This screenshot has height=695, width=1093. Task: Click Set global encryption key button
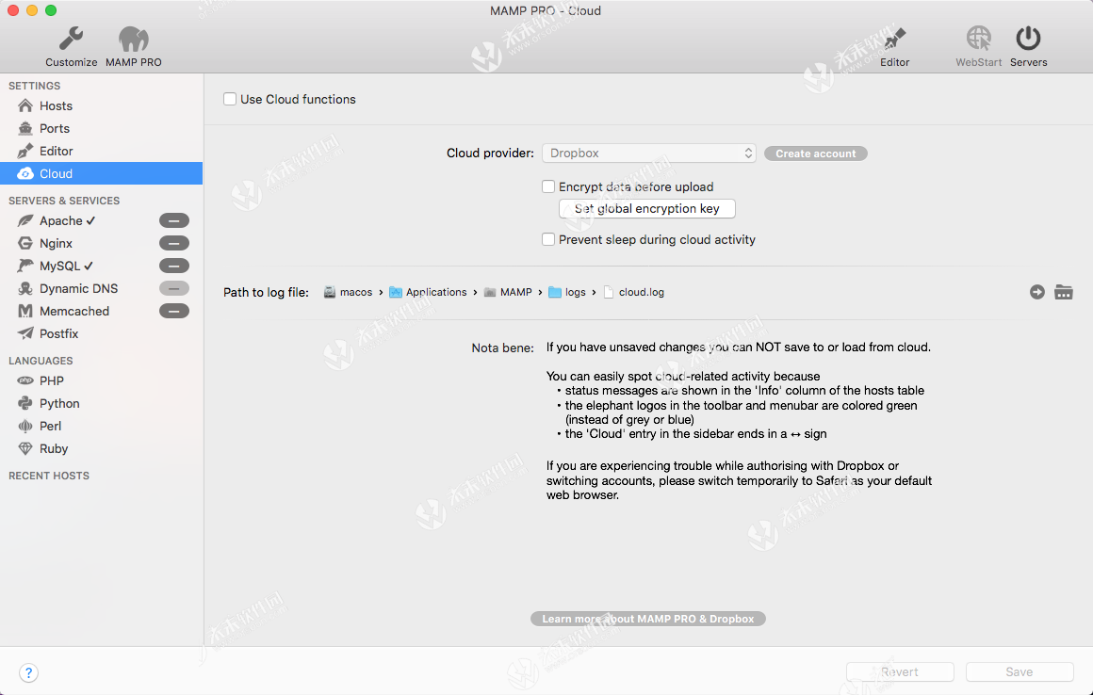647,208
